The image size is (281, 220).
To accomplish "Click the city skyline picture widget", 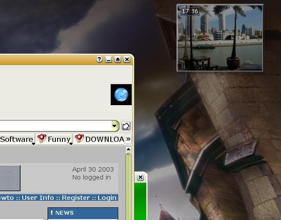I will tap(220, 38).
